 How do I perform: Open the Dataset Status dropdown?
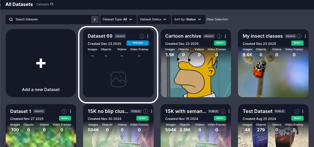[x=154, y=19]
